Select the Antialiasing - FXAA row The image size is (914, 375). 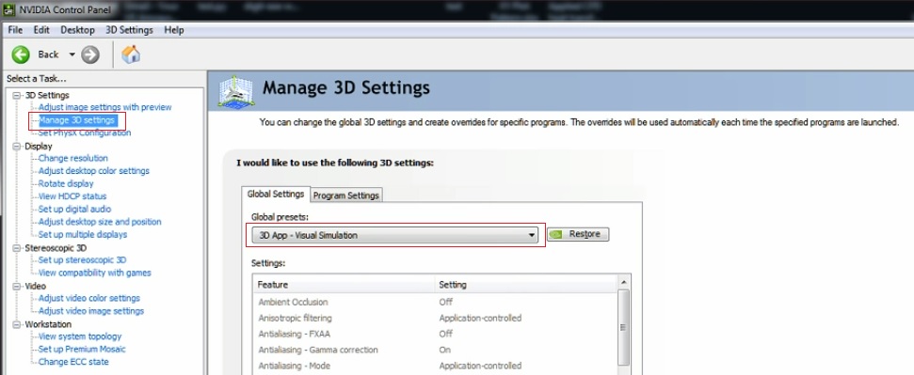pyautogui.click(x=434, y=334)
